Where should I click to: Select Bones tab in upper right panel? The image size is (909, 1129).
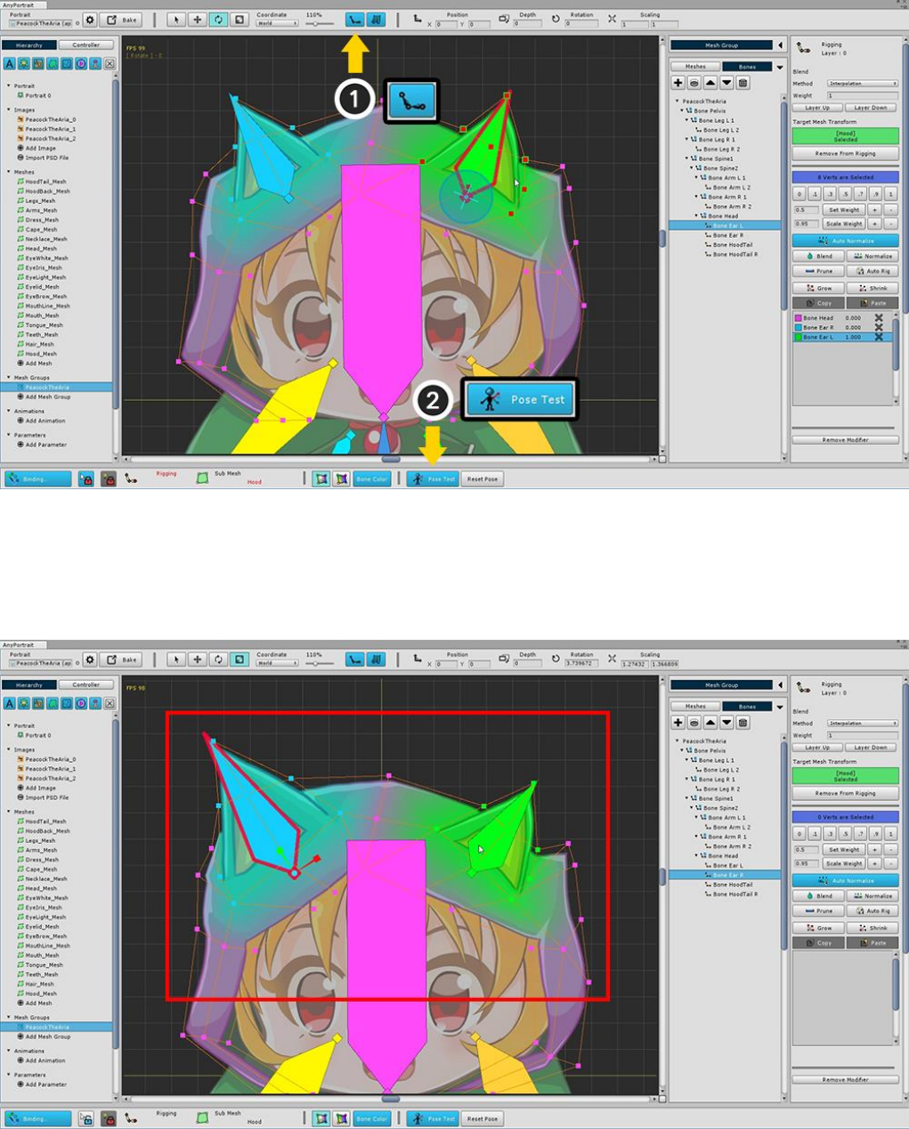pos(747,67)
